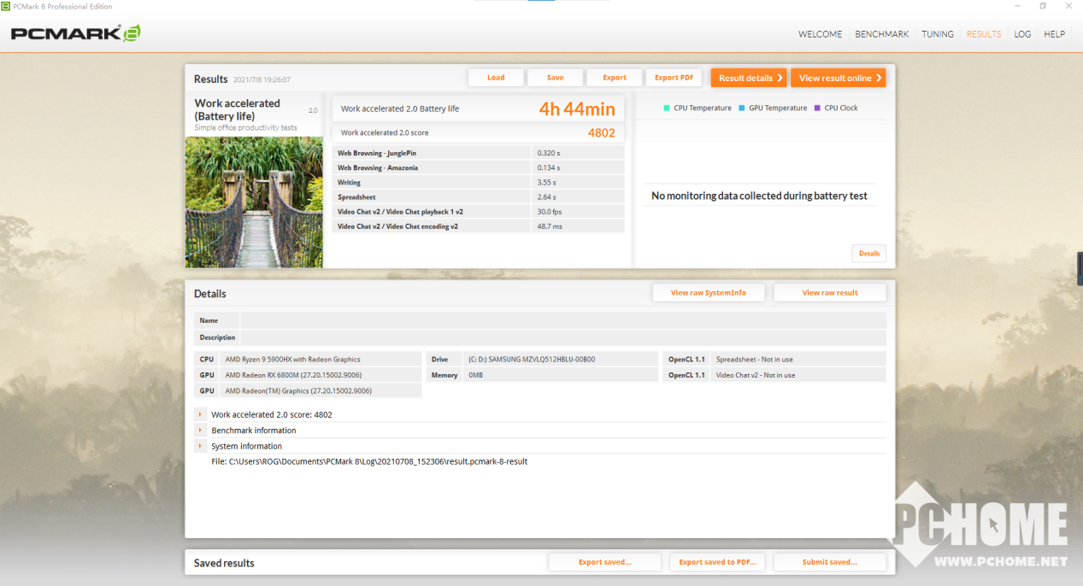Select the Web Browsing - Amazonia row

(479, 167)
